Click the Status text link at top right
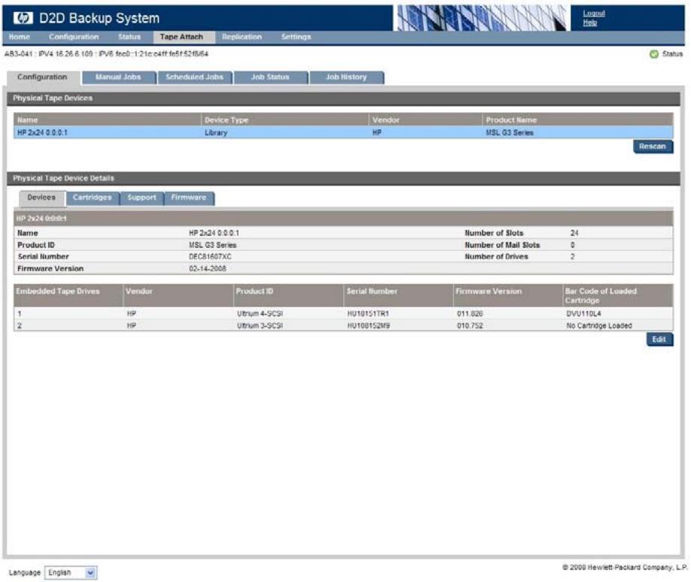 point(672,53)
